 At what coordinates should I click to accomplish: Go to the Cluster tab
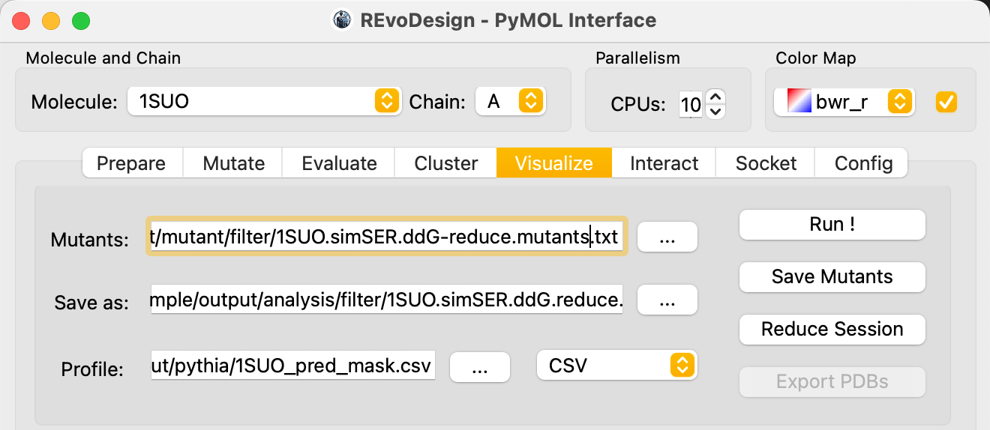pos(445,163)
